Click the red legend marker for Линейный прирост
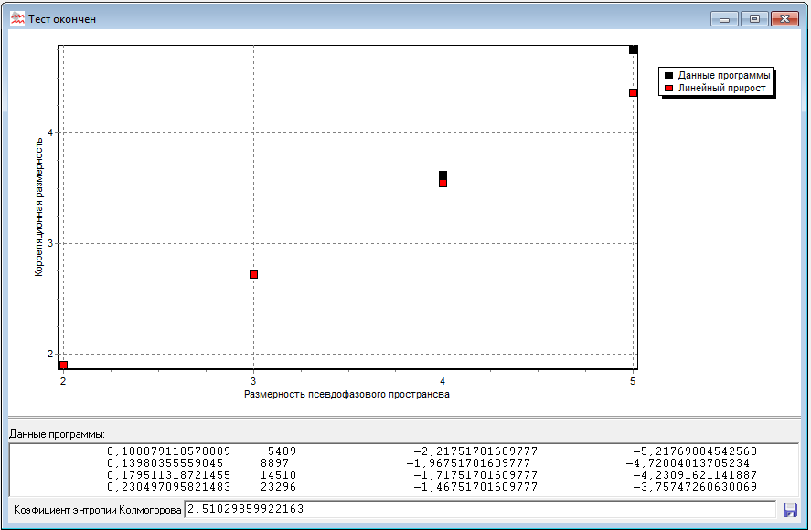 click(669, 88)
